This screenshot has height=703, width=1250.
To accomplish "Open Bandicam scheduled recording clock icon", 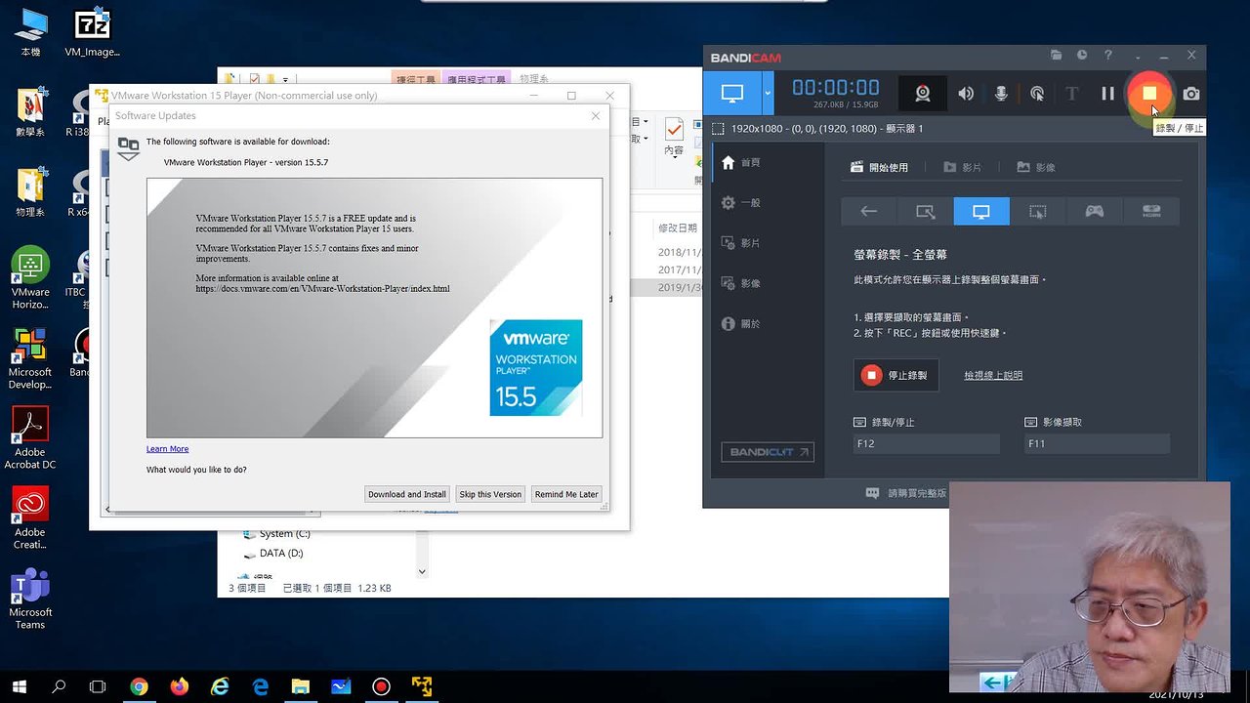I will (1082, 56).
